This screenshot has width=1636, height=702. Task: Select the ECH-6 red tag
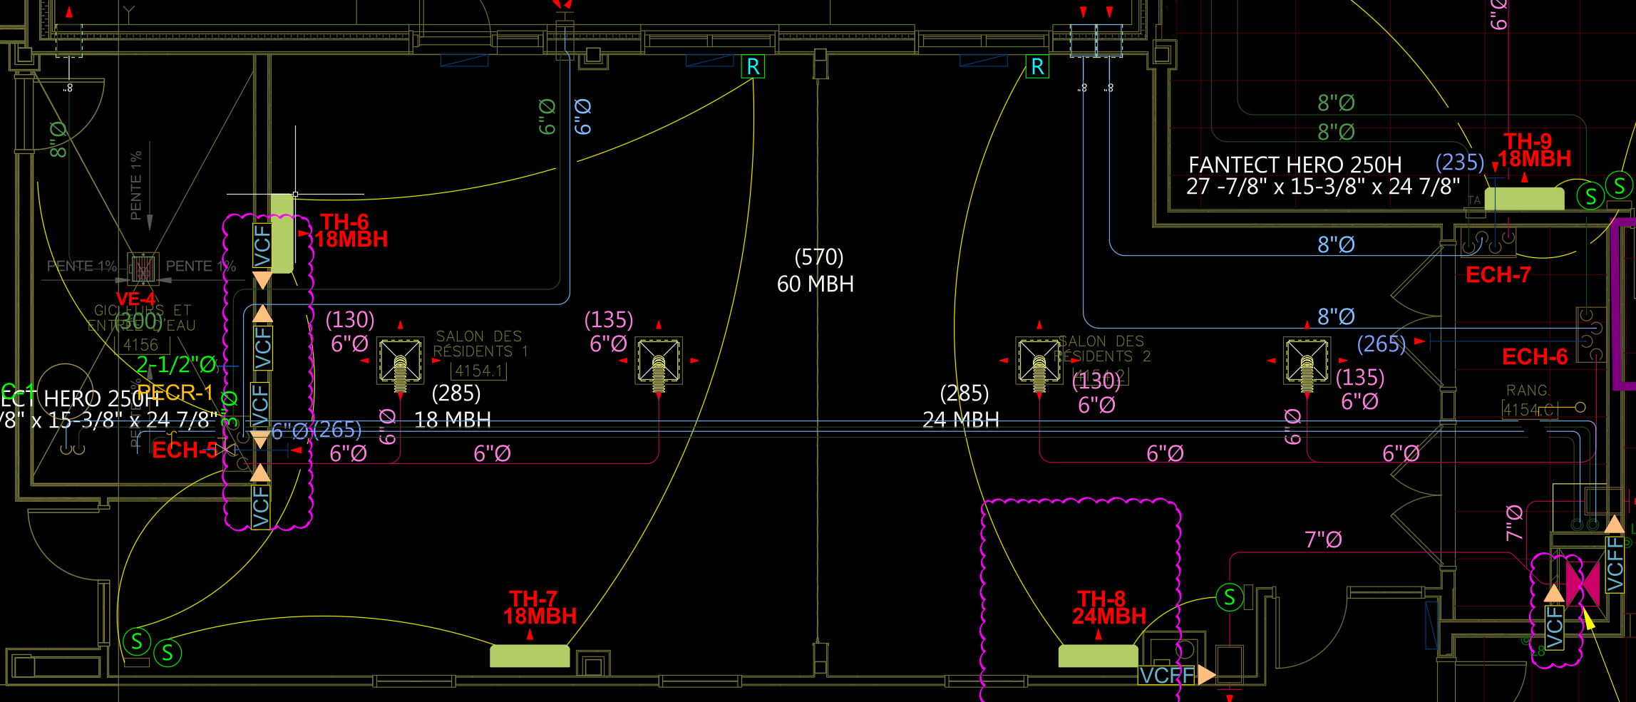click(1534, 357)
